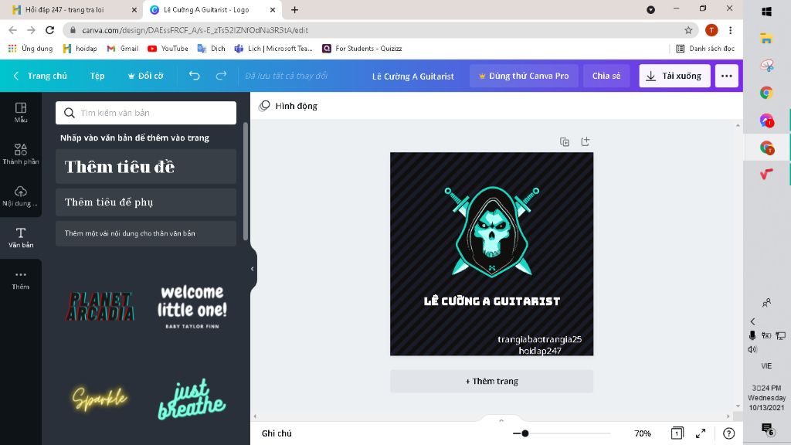Open the grid view page counter
Viewport: 791px width, 445px height.
[x=677, y=433]
